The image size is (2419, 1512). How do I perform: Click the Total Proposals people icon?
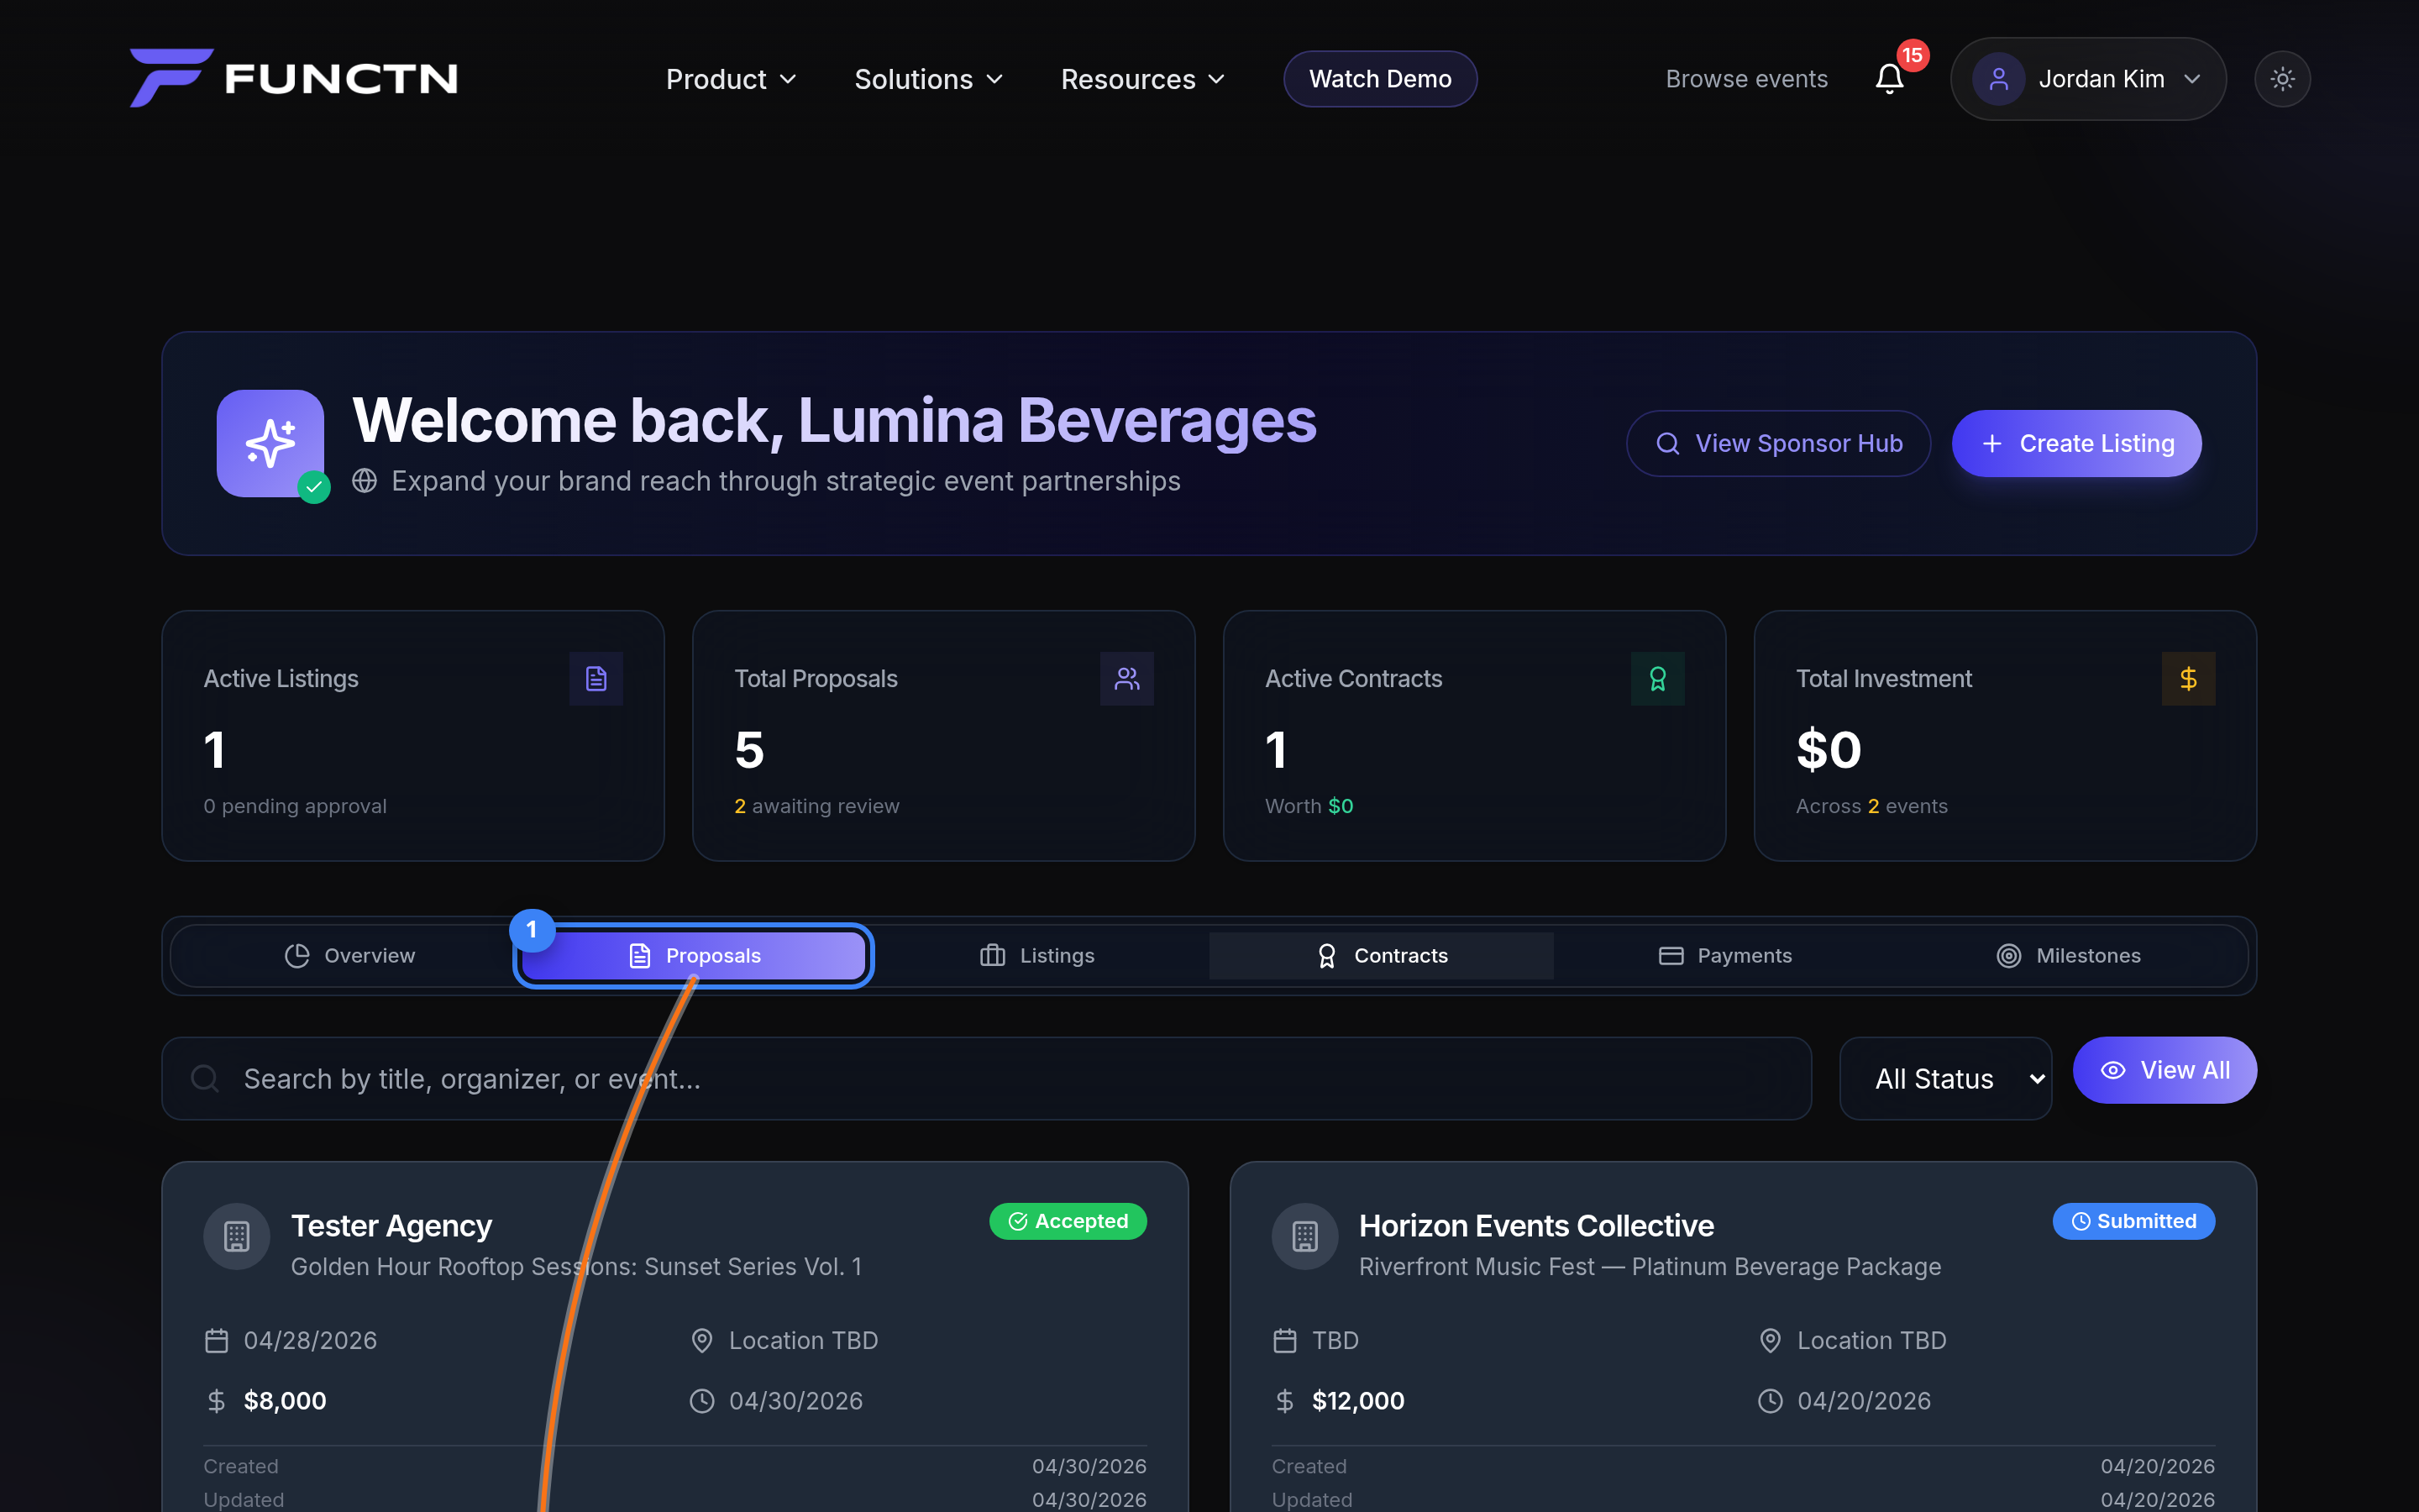[1126, 678]
